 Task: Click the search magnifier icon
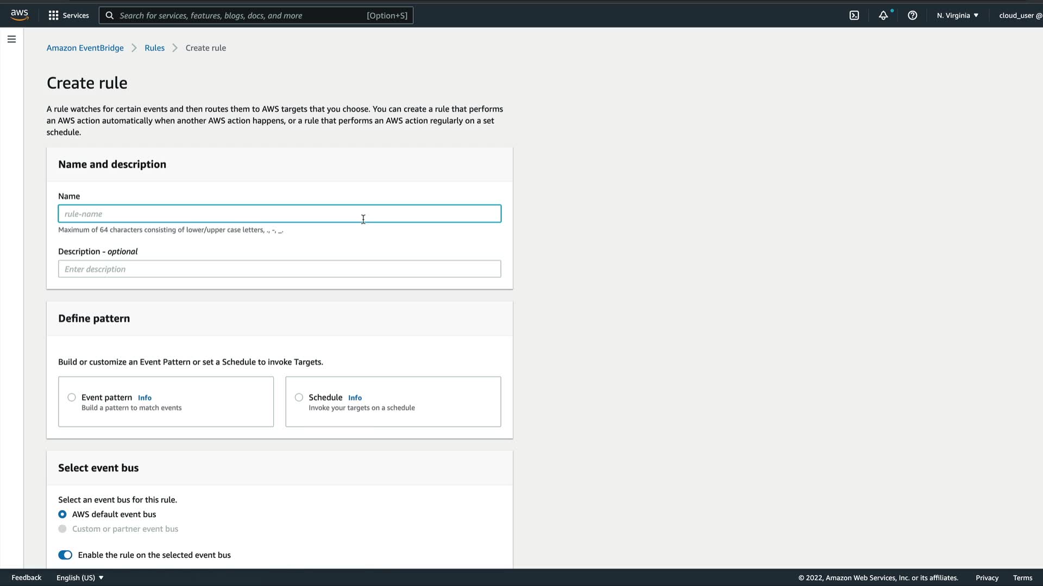(x=109, y=15)
